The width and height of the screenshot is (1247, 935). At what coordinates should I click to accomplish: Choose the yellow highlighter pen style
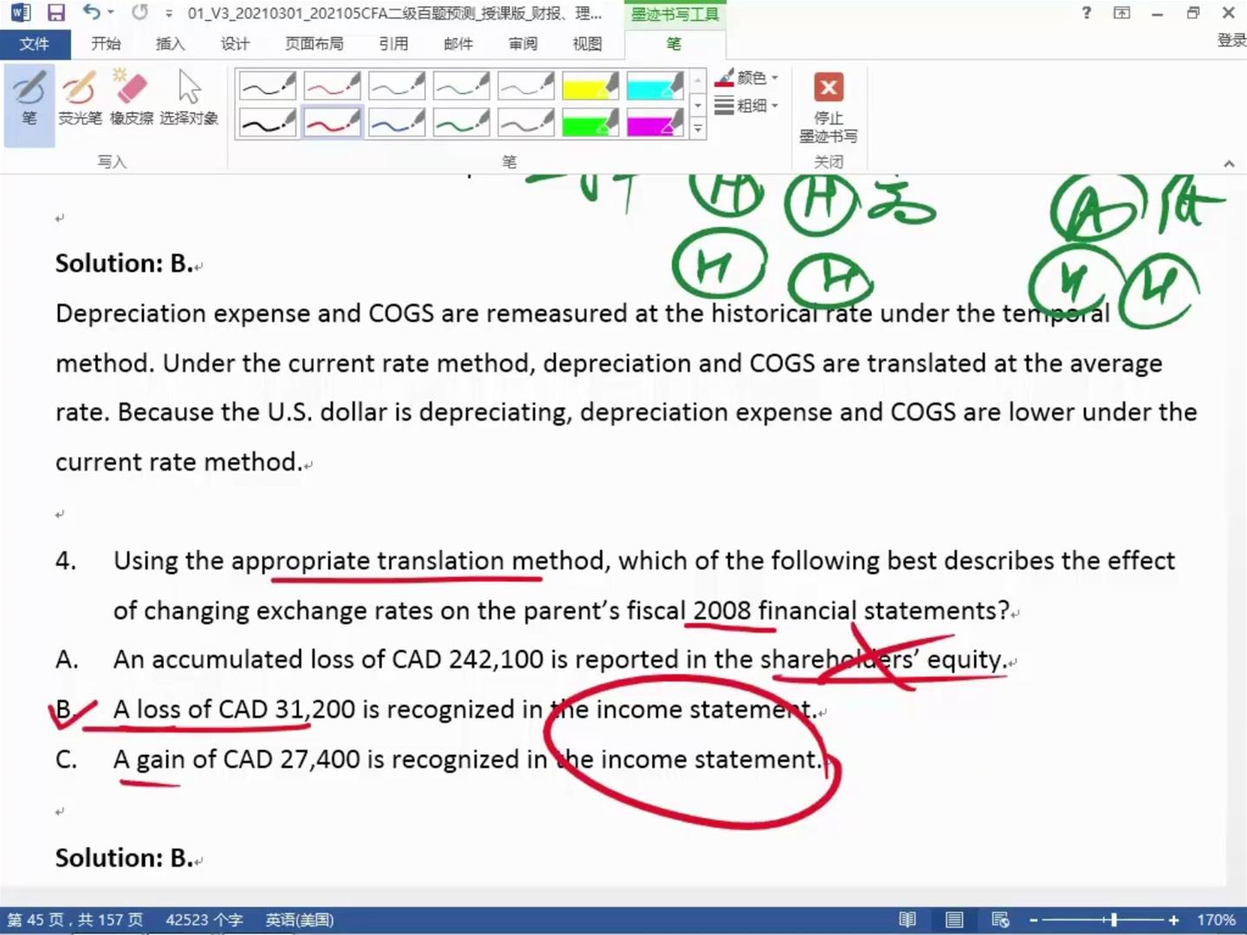[590, 86]
